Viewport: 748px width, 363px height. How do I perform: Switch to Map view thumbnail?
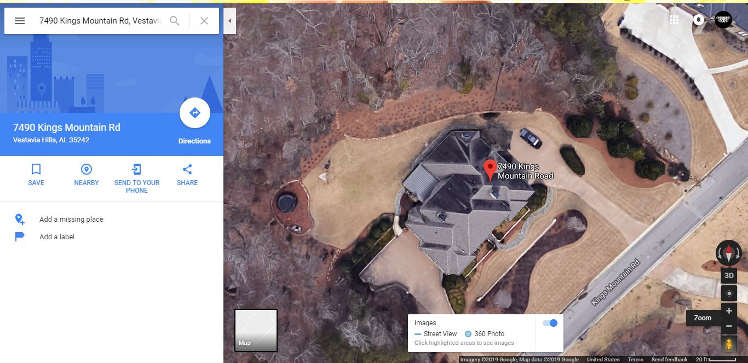pyautogui.click(x=256, y=330)
